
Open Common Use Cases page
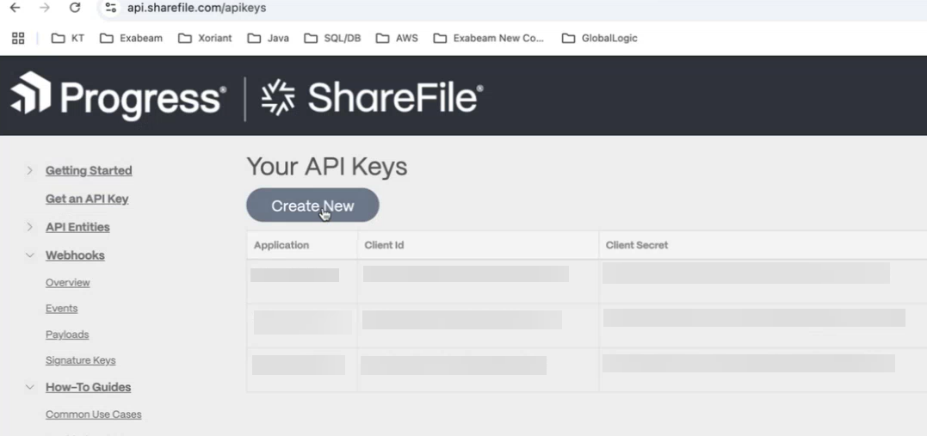[x=94, y=415]
